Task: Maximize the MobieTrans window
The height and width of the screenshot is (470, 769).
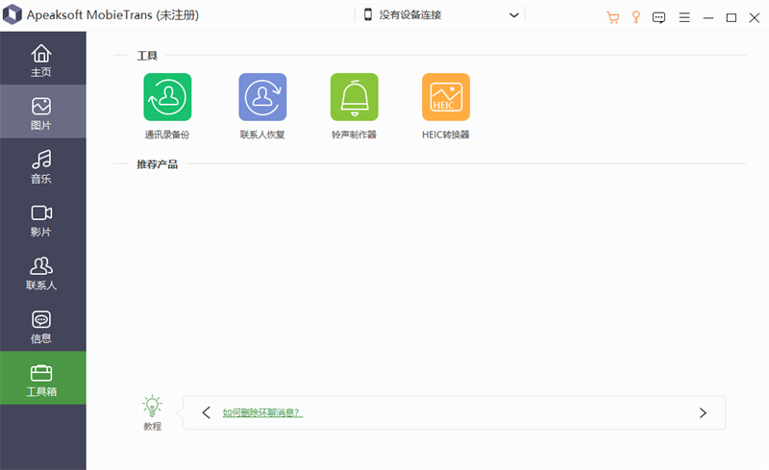Action: (x=732, y=17)
